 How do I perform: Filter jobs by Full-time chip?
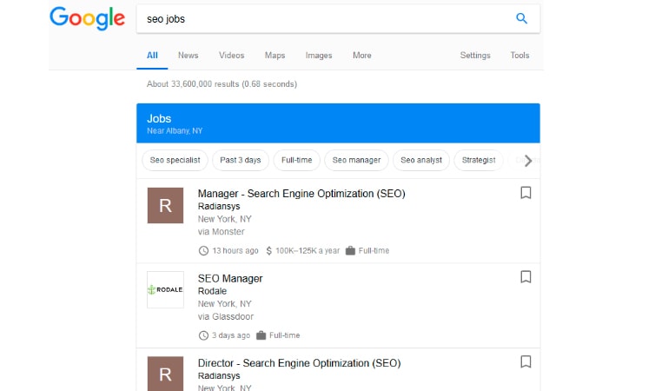click(x=296, y=160)
